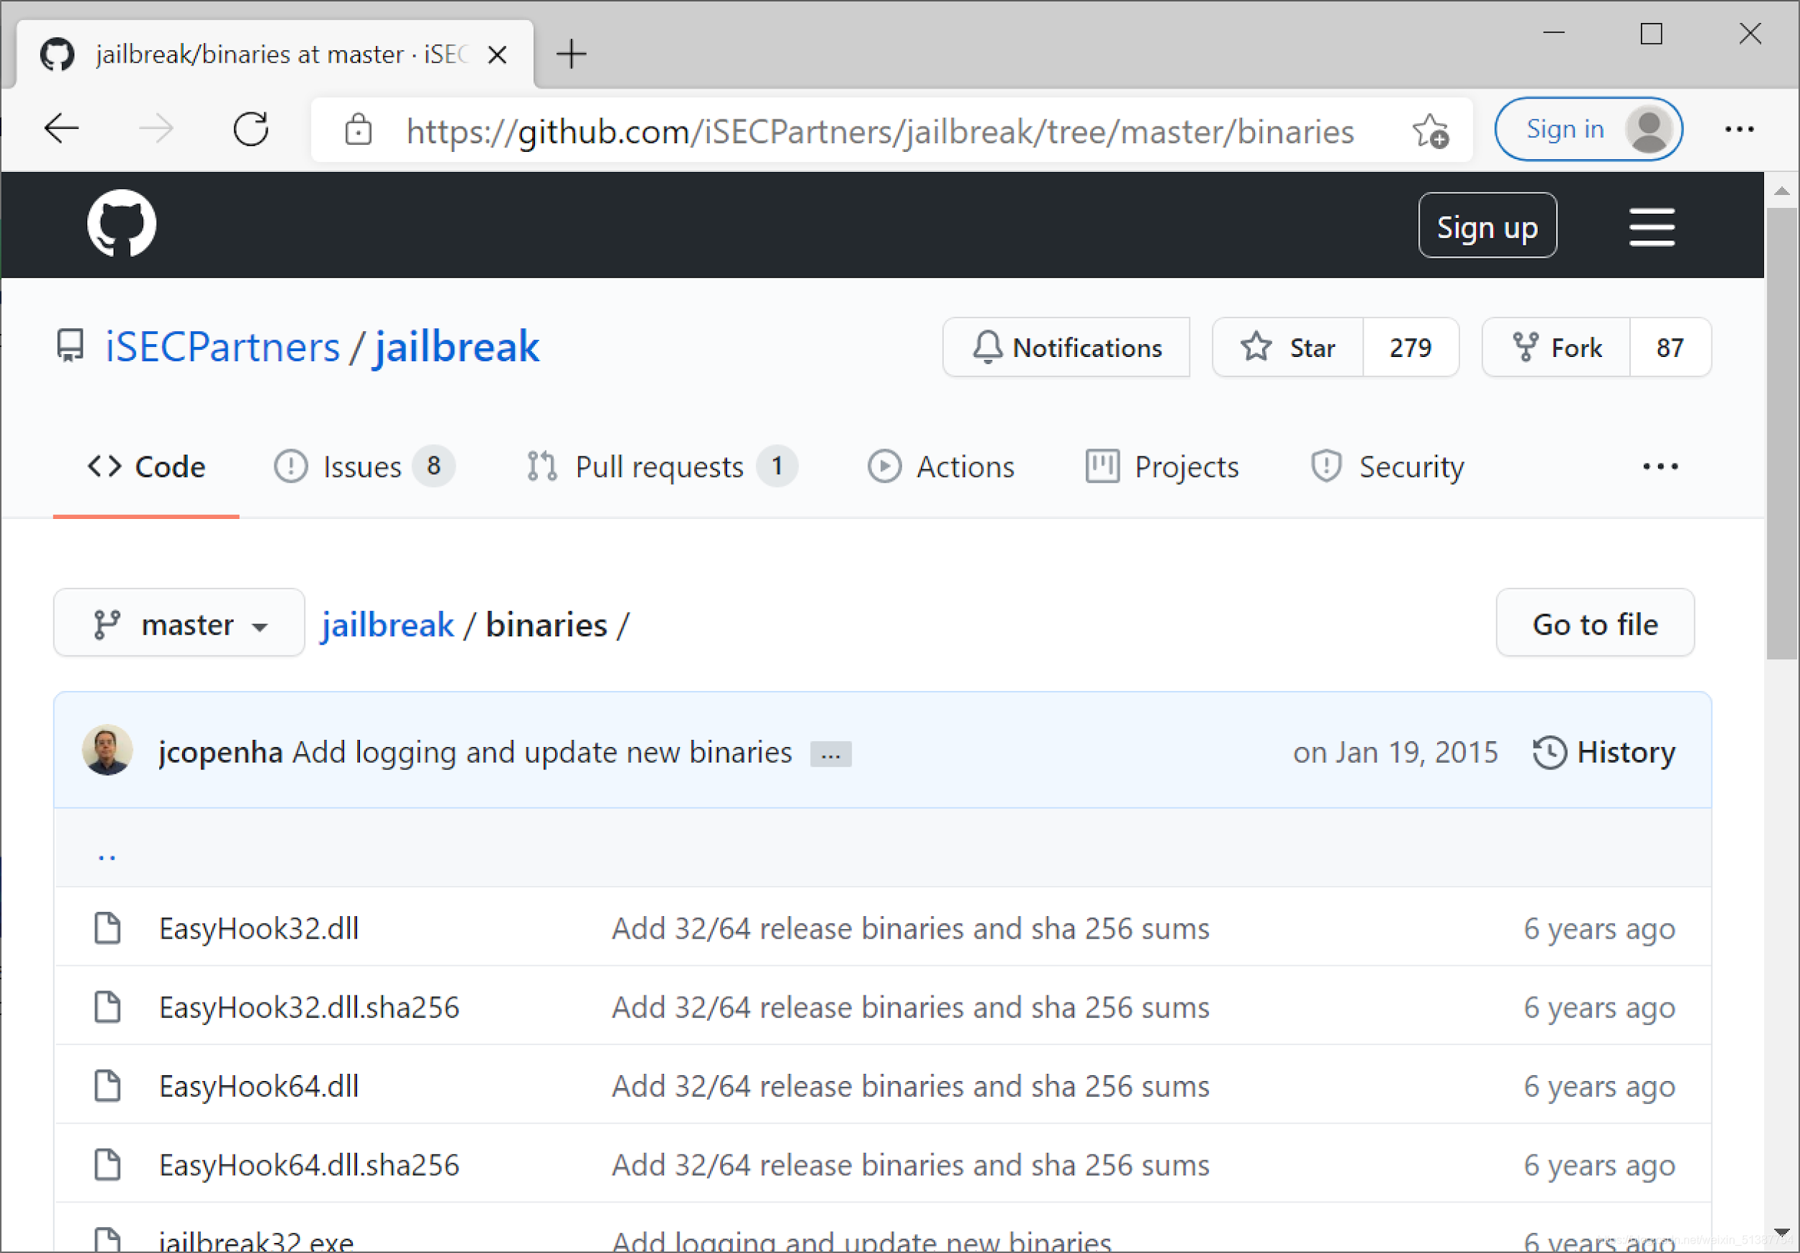The image size is (1800, 1253).
Task: Click the GitHub Octocat logo
Action: (121, 224)
